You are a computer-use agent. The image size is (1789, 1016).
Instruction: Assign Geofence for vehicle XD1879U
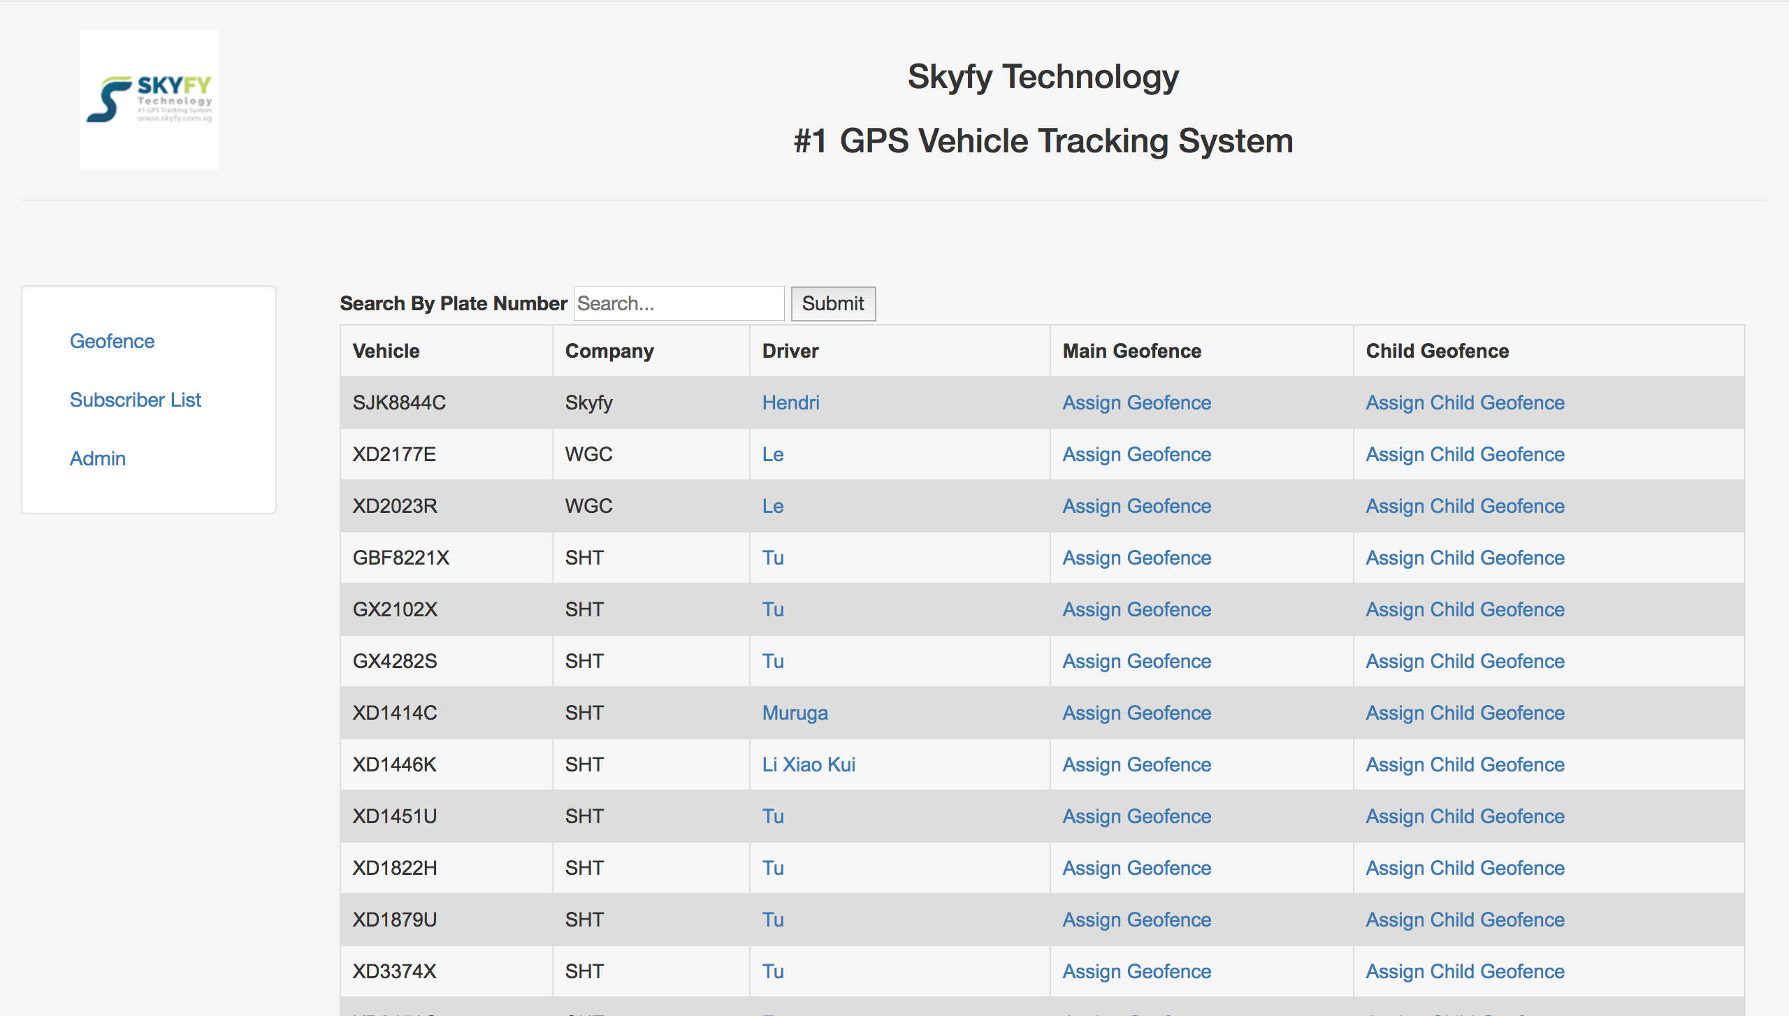(x=1136, y=920)
